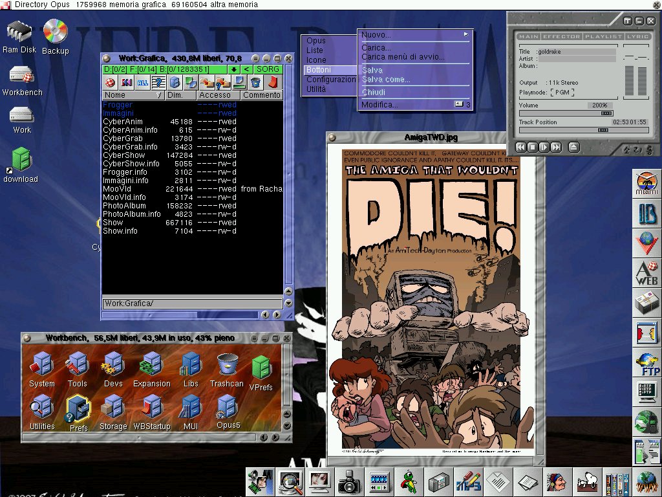The image size is (662, 497).
Task: Select the CyberShow.info file in the lister
Action: tap(192, 164)
